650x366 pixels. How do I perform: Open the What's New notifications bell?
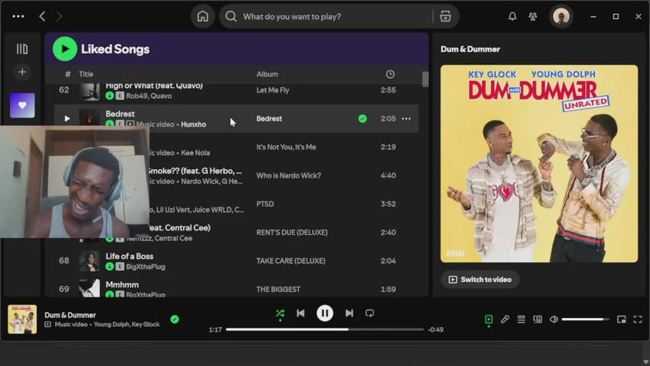pos(512,16)
